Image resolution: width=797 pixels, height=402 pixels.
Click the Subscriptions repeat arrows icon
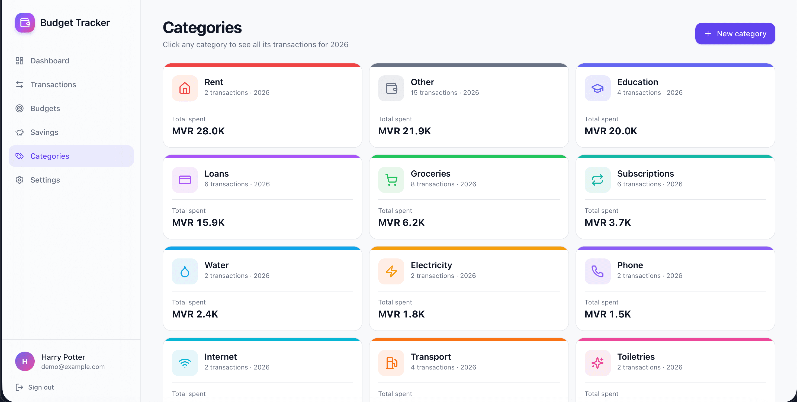[597, 180]
